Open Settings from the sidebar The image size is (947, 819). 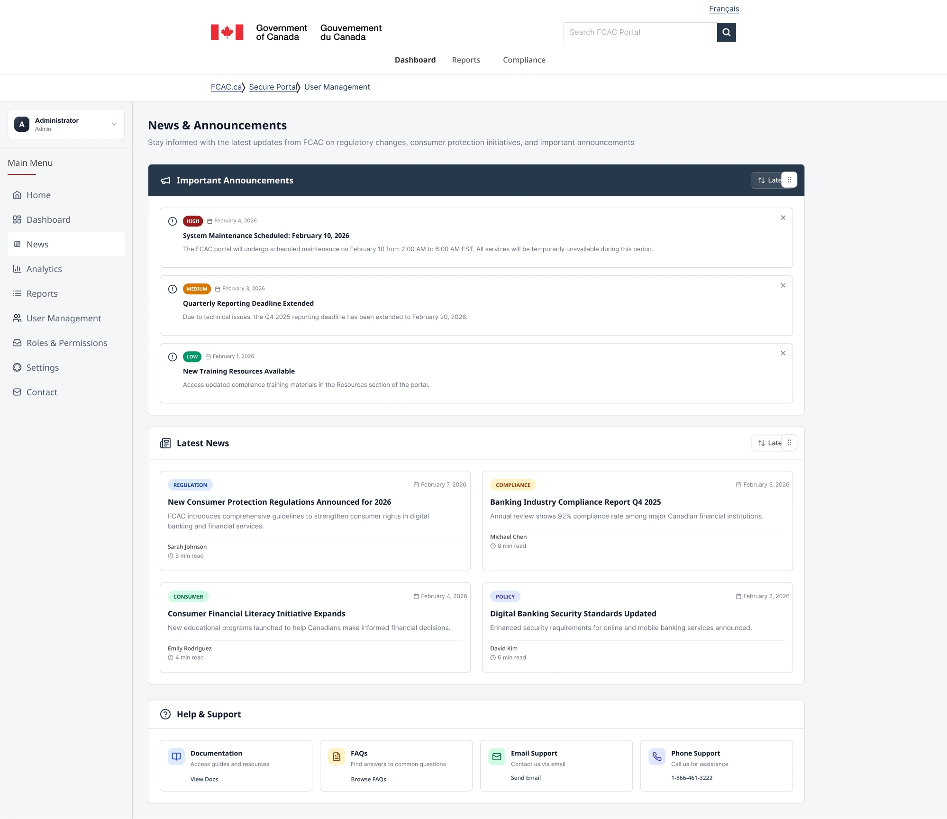click(66, 367)
